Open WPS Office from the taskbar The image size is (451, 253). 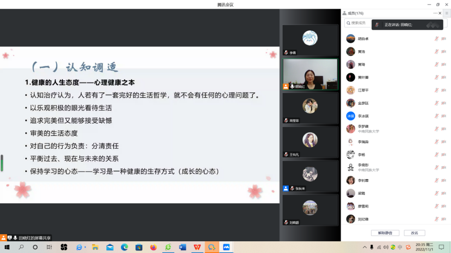[x=197, y=247]
